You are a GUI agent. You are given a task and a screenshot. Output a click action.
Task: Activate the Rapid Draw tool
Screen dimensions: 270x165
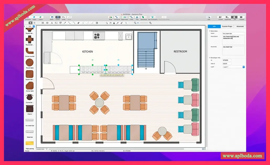coord(125,17)
